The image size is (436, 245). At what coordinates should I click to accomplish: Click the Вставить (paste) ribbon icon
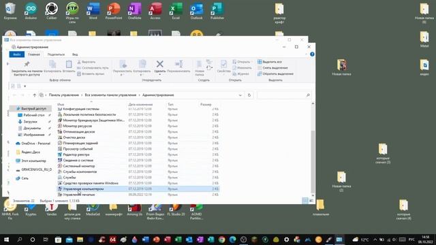coord(69,67)
